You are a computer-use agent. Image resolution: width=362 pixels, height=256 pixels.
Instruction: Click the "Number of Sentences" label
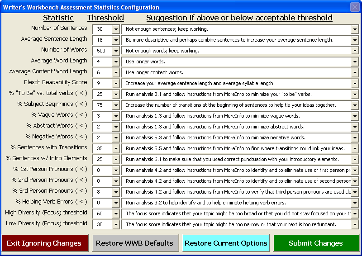[x=59, y=28]
